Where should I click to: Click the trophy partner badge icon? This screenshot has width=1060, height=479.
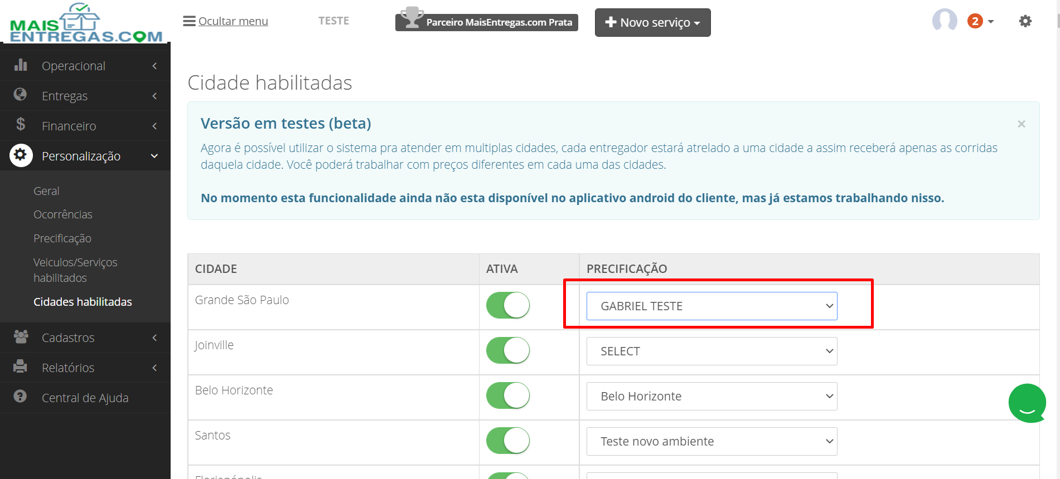pos(412,17)
